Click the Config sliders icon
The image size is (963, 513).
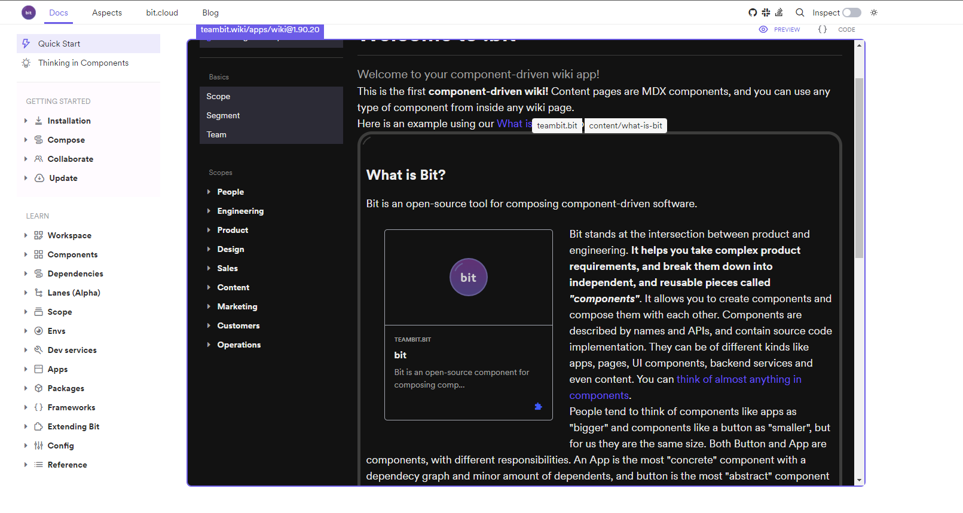38,446
